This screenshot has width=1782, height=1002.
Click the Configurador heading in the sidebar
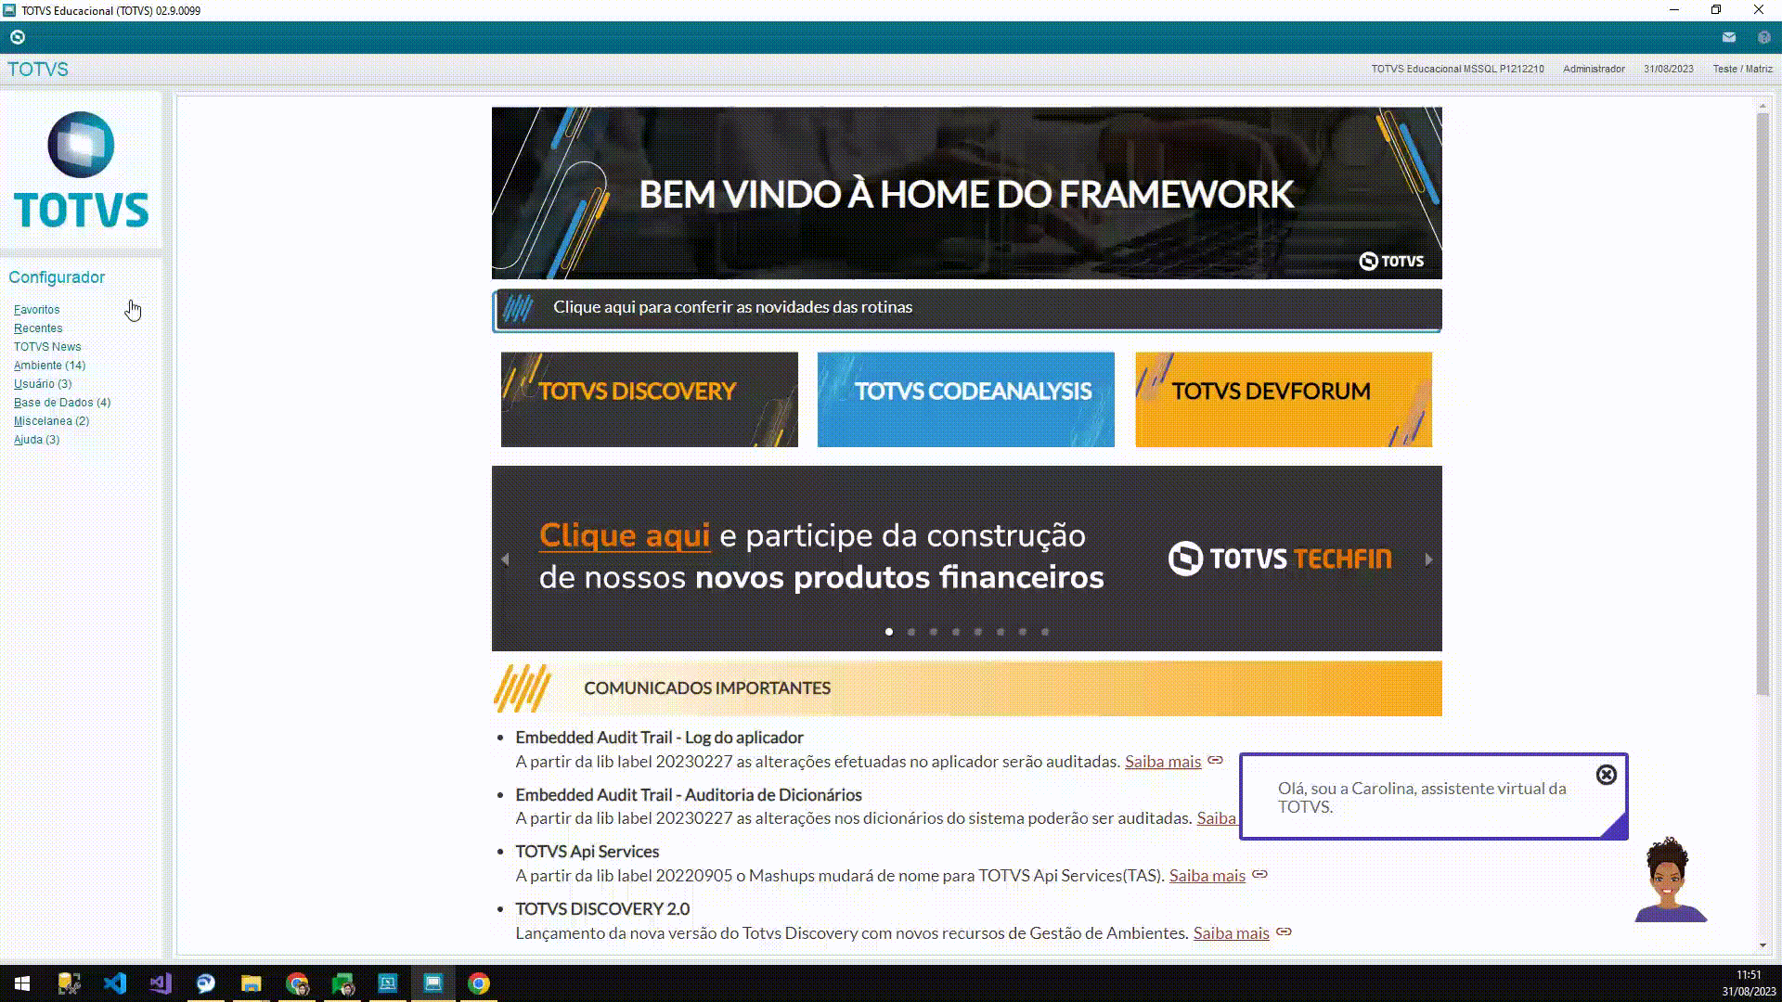[x=57, y=277]
